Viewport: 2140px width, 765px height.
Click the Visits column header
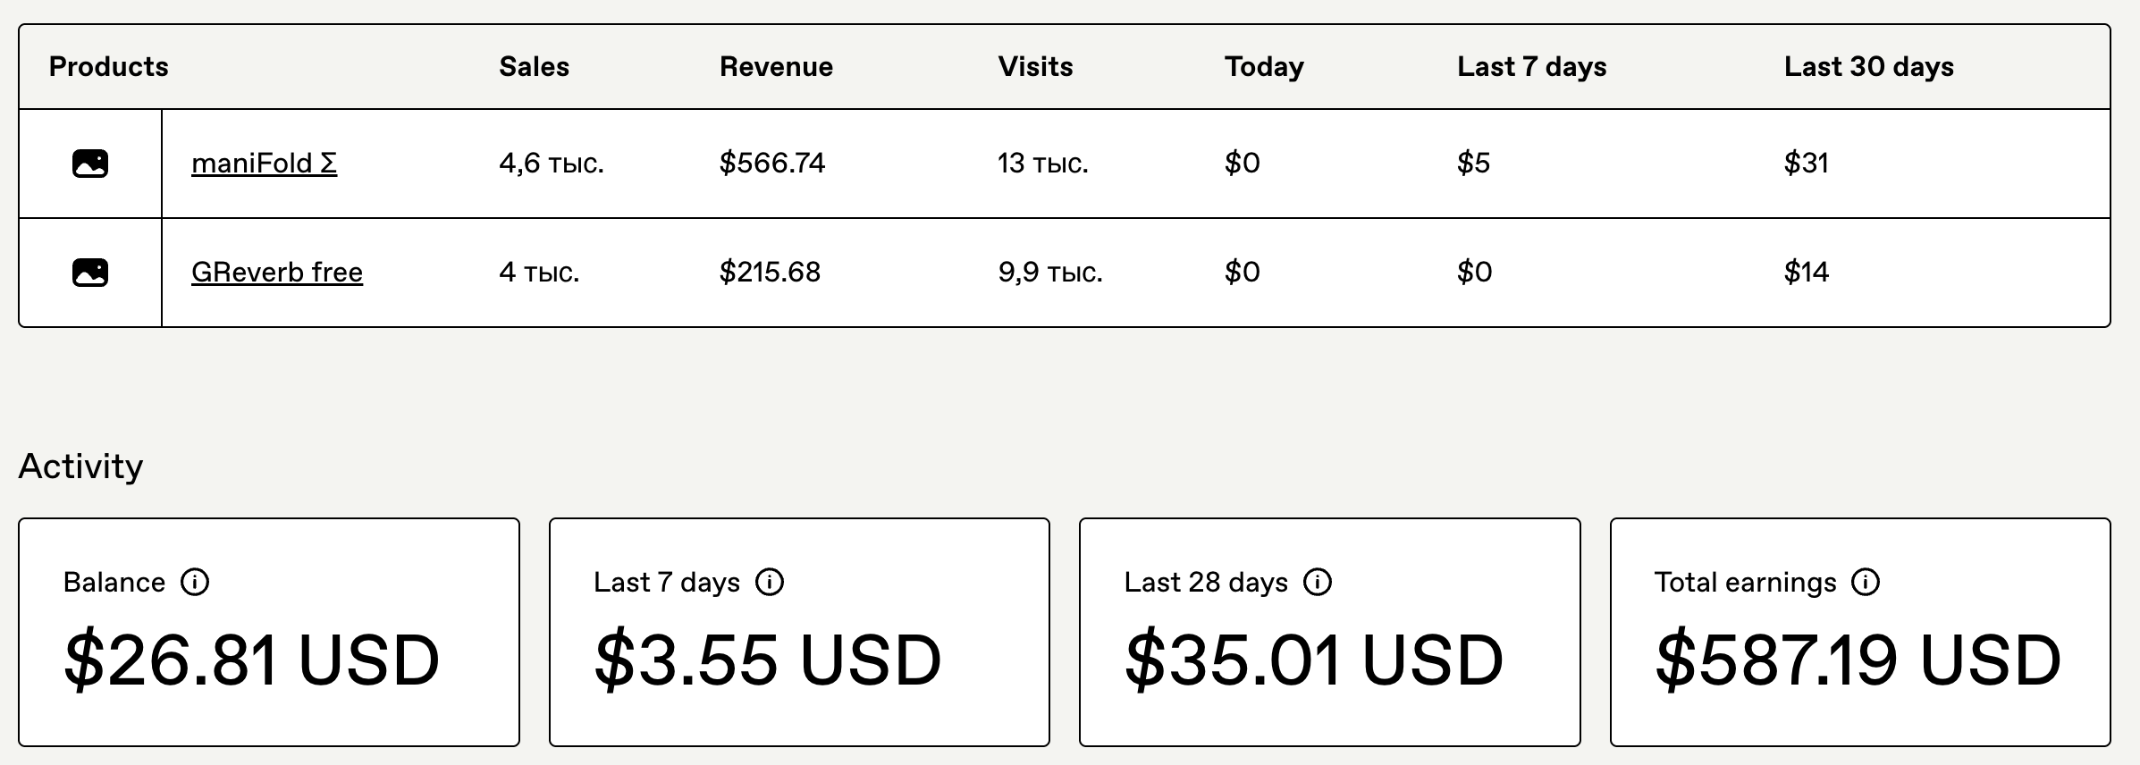click(x=1035, y=67)
